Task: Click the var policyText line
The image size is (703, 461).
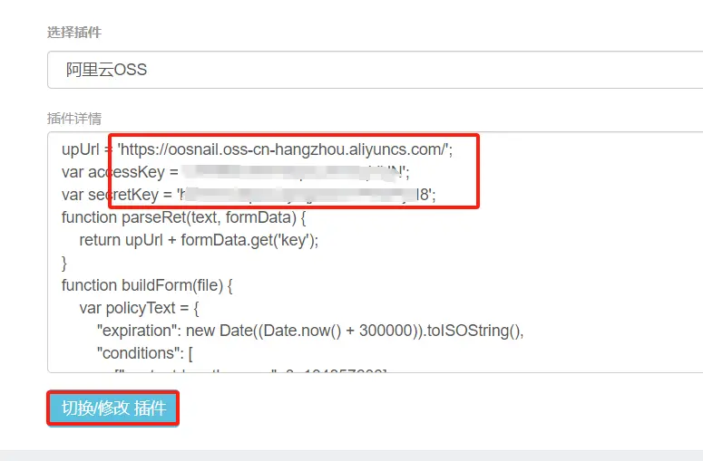Action: (139, 308)
